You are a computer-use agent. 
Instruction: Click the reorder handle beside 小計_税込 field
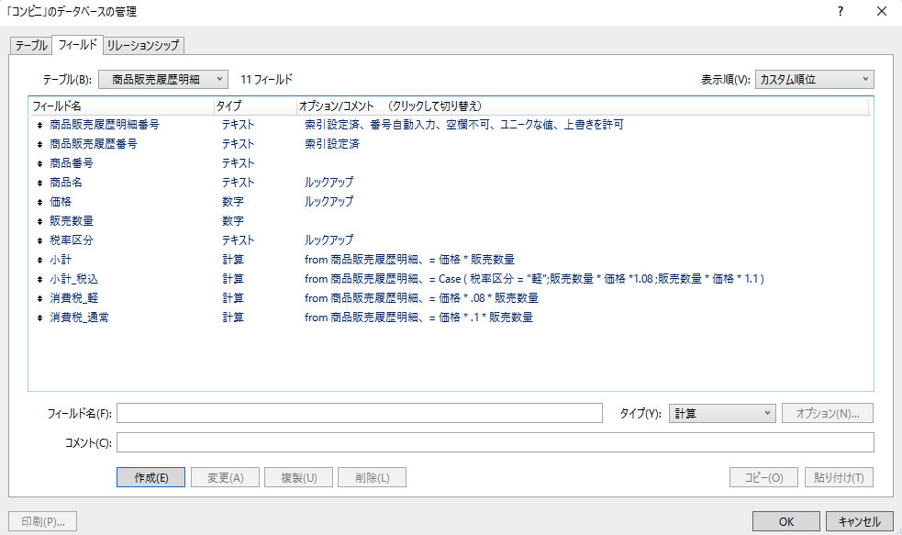[x=40, y=279]
